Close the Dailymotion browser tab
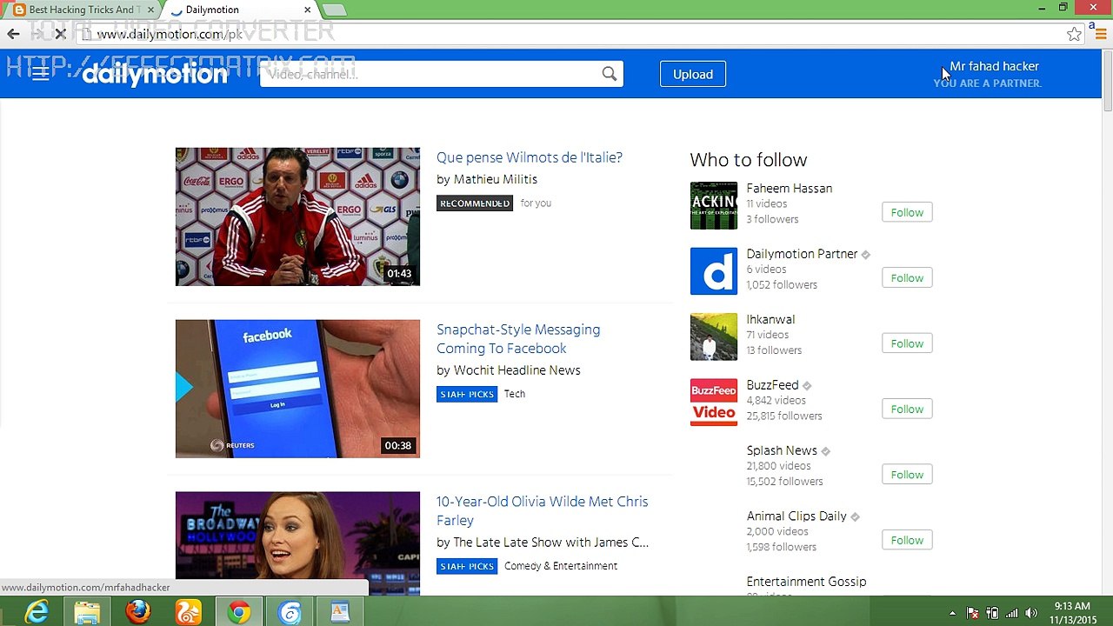Image resolution: width=1113 pixels, height=626 pixels. pos(307,10)
